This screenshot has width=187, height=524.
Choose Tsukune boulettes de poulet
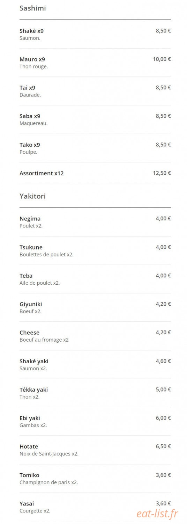coord(95,250)
